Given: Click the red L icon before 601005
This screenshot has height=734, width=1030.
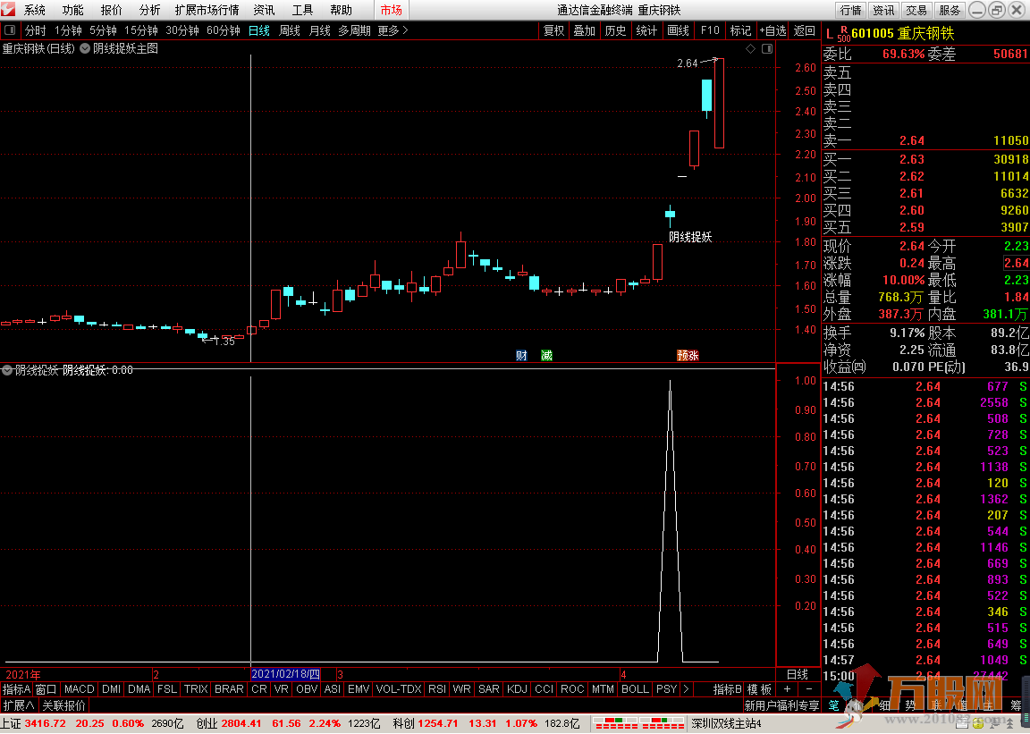Looking at the screenshot, I should coord(829,33).
